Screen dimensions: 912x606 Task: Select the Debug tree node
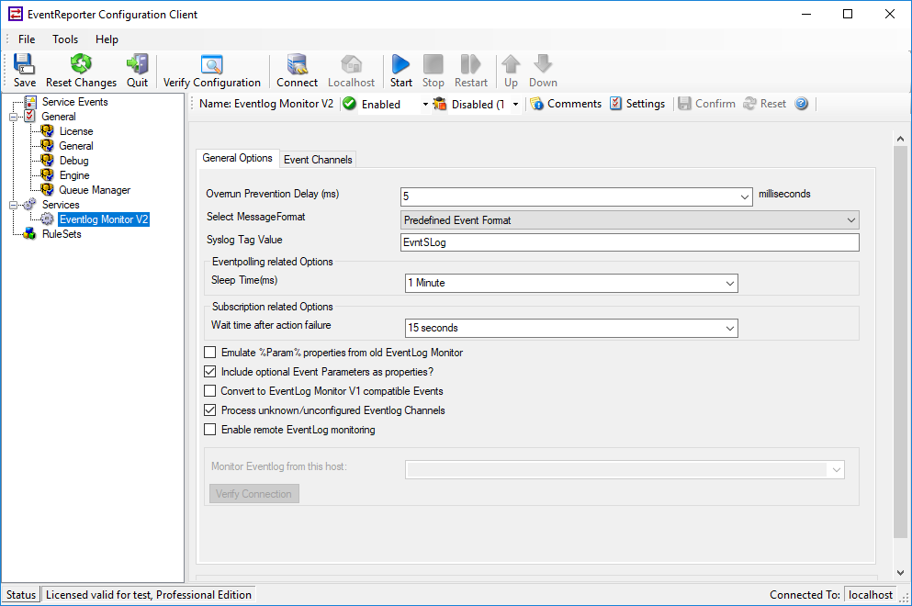coord(73,161)
